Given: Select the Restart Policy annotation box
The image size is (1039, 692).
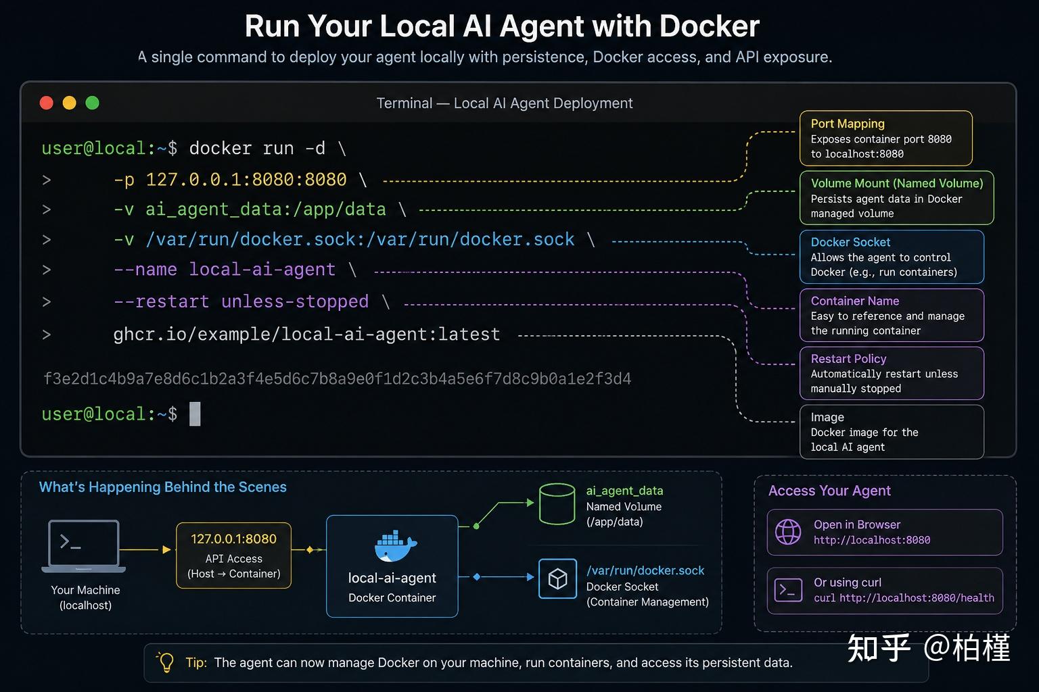Looking at the screenshot, I should click(892, 373).
